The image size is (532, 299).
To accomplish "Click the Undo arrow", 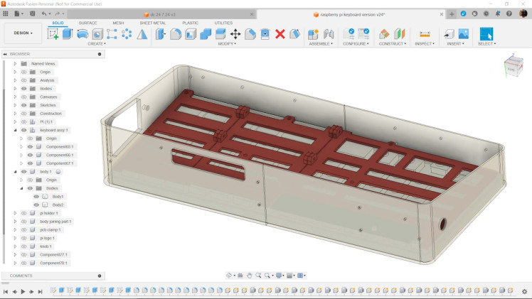I will click(44, 14).
